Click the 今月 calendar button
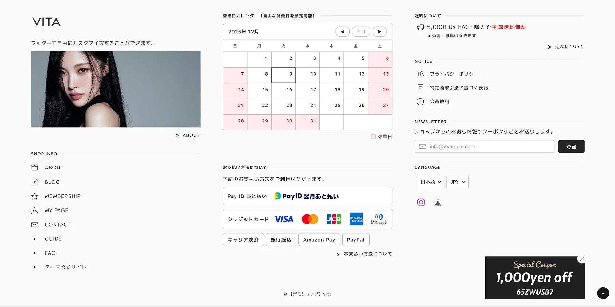The image size is (615, 307). [361, 32]
